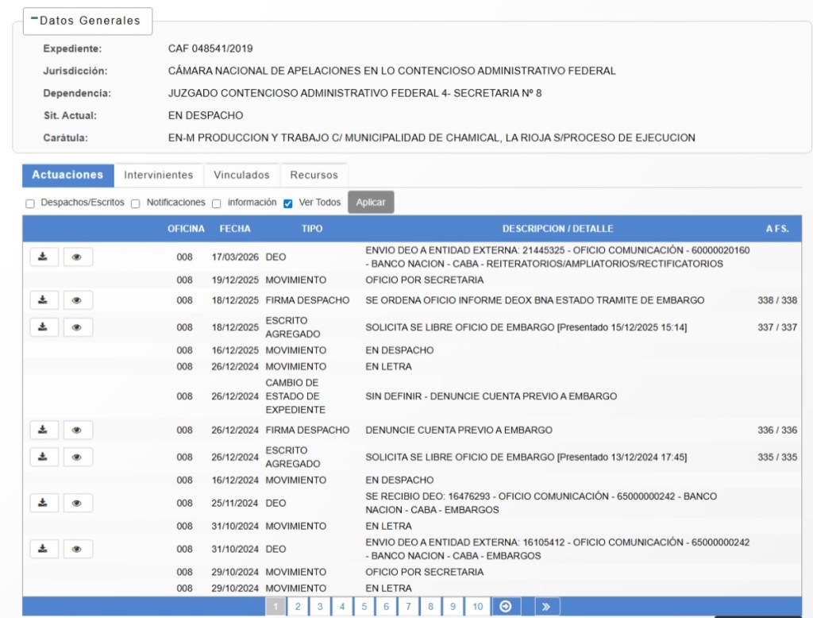Go to page 7
813x618 pixels.
pyautogui.click(x=409, y=606)
